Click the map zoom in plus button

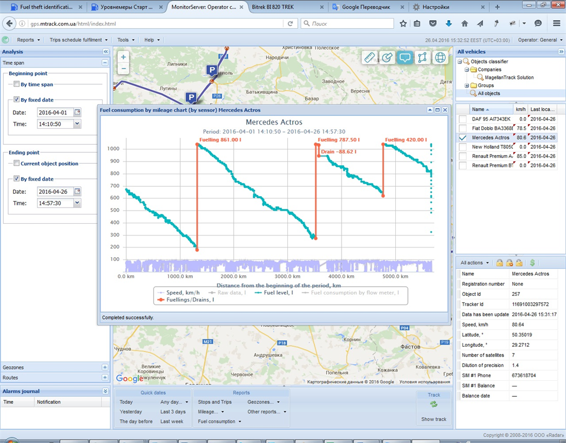pyautogui.click(x=123, y=57)
